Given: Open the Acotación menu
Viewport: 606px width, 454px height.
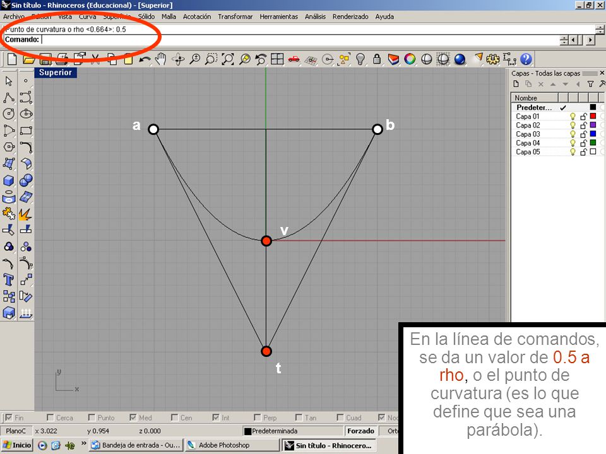Looking at the screenshot, I should [x=197, y=16].
